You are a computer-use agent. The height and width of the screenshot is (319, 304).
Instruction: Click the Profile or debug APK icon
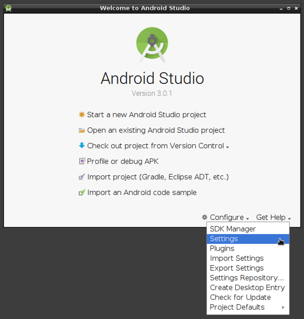82,161
